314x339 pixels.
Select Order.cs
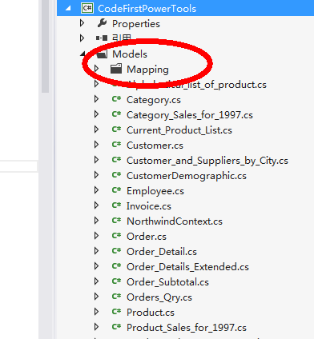click(147, 237)
